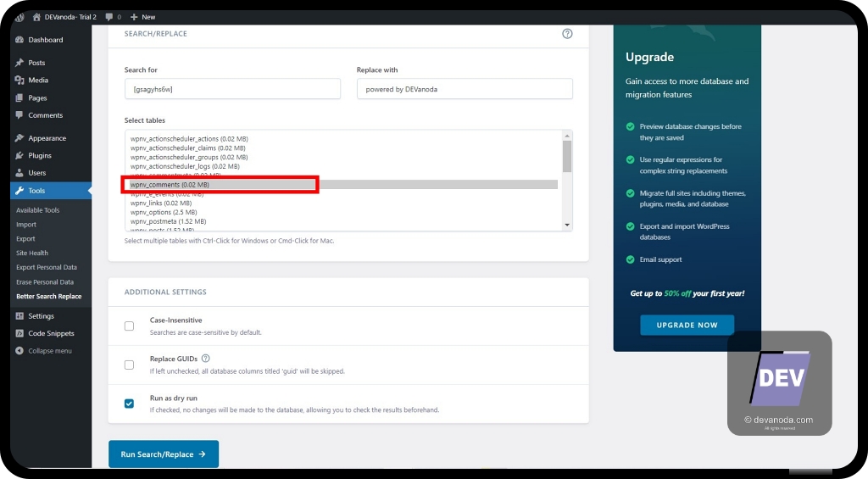Open the Import submenu item
The height and width of the screenshot is (479, 868).
point(26,225)
